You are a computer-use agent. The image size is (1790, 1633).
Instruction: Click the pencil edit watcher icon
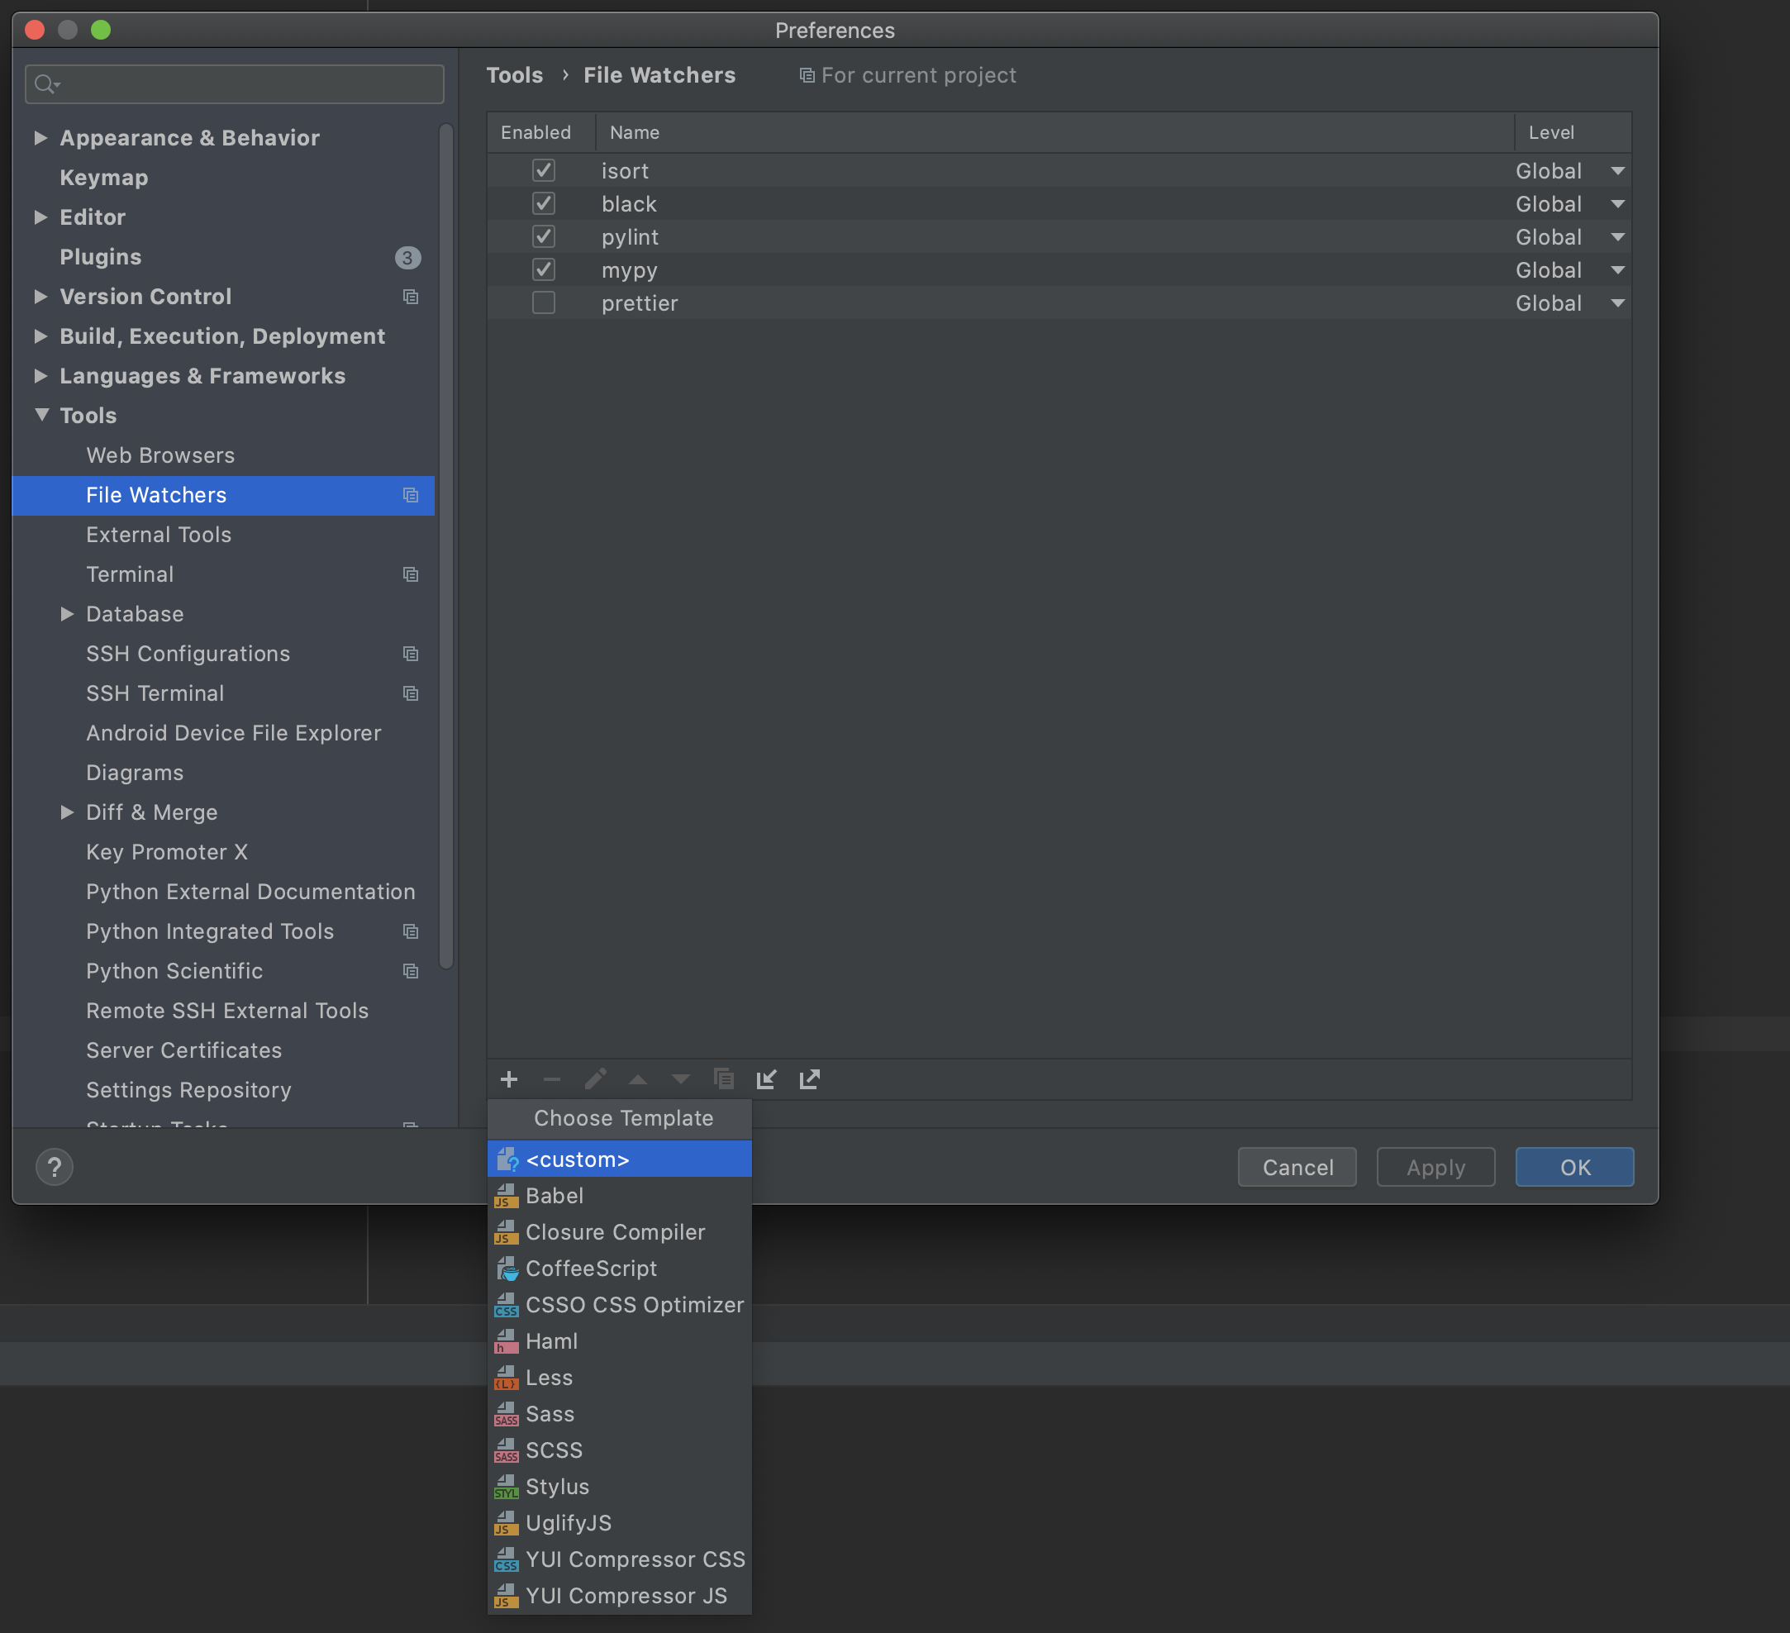point(595,1079)
